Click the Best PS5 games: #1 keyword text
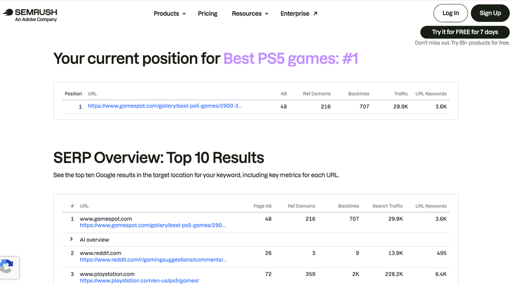Image resolution: width=513 pixels, height=284 pixels. 291,59
